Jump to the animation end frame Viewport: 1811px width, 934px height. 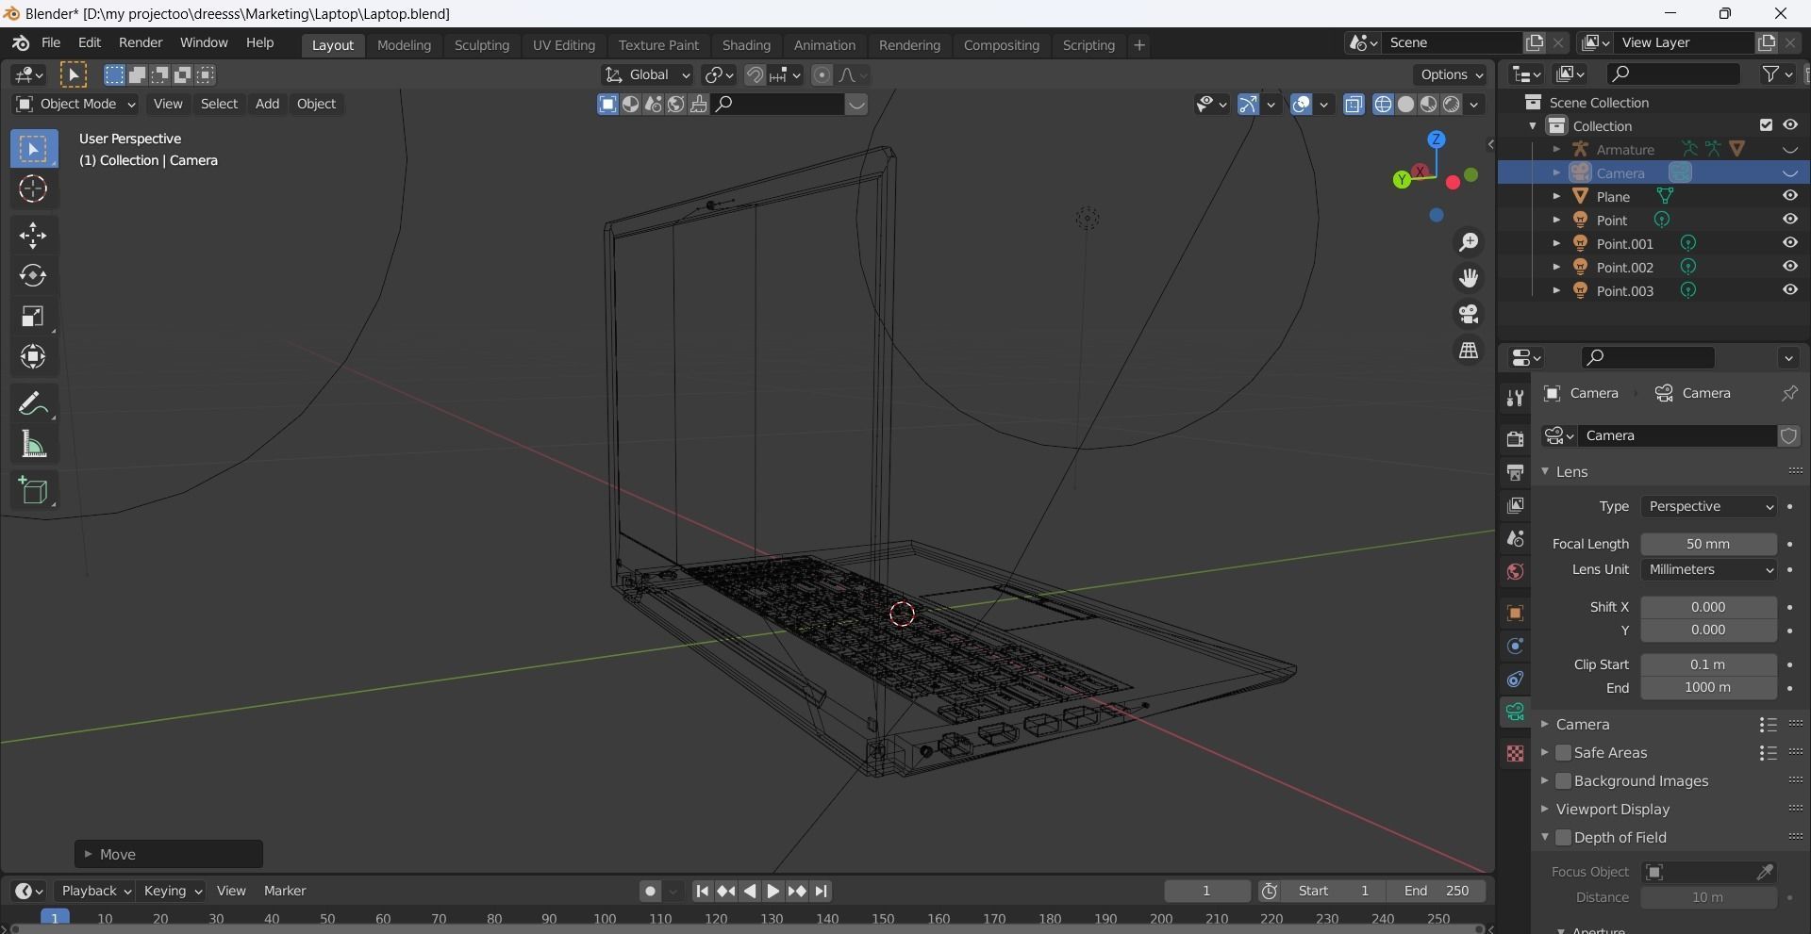822,891
